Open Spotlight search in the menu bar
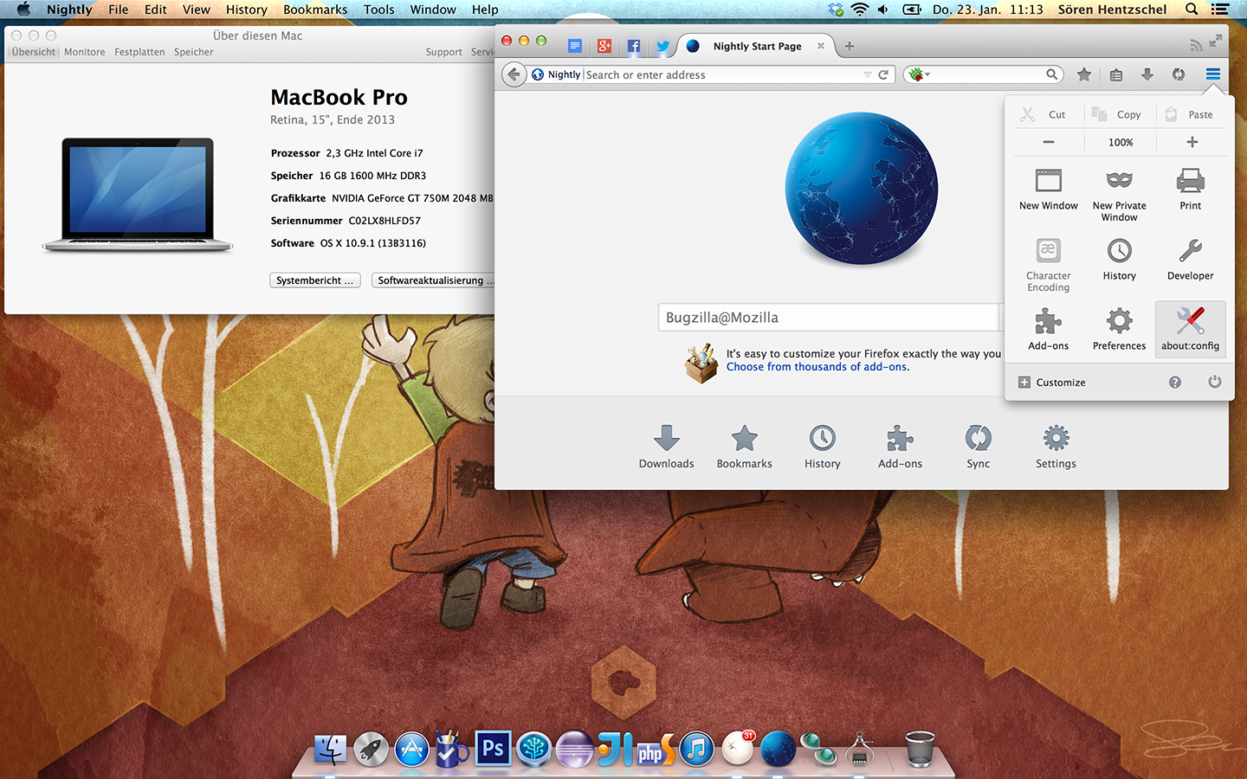 click(1192, 10)
